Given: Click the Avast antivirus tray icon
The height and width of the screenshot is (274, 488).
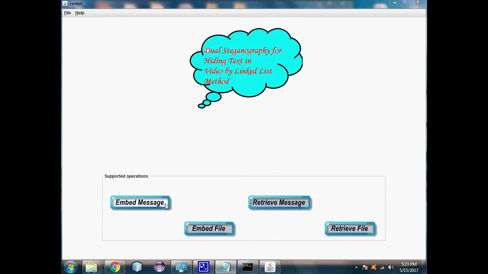Looking at the screenshot, I should click(374, 268).
